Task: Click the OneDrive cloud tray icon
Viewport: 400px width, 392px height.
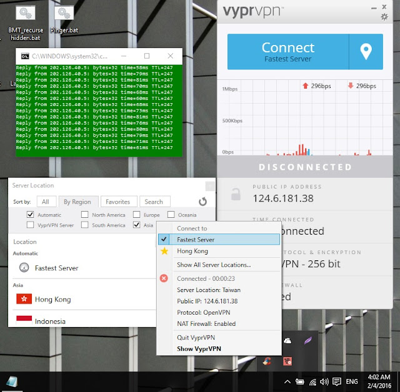Action: pyautogui.click(x=287, y=341)
